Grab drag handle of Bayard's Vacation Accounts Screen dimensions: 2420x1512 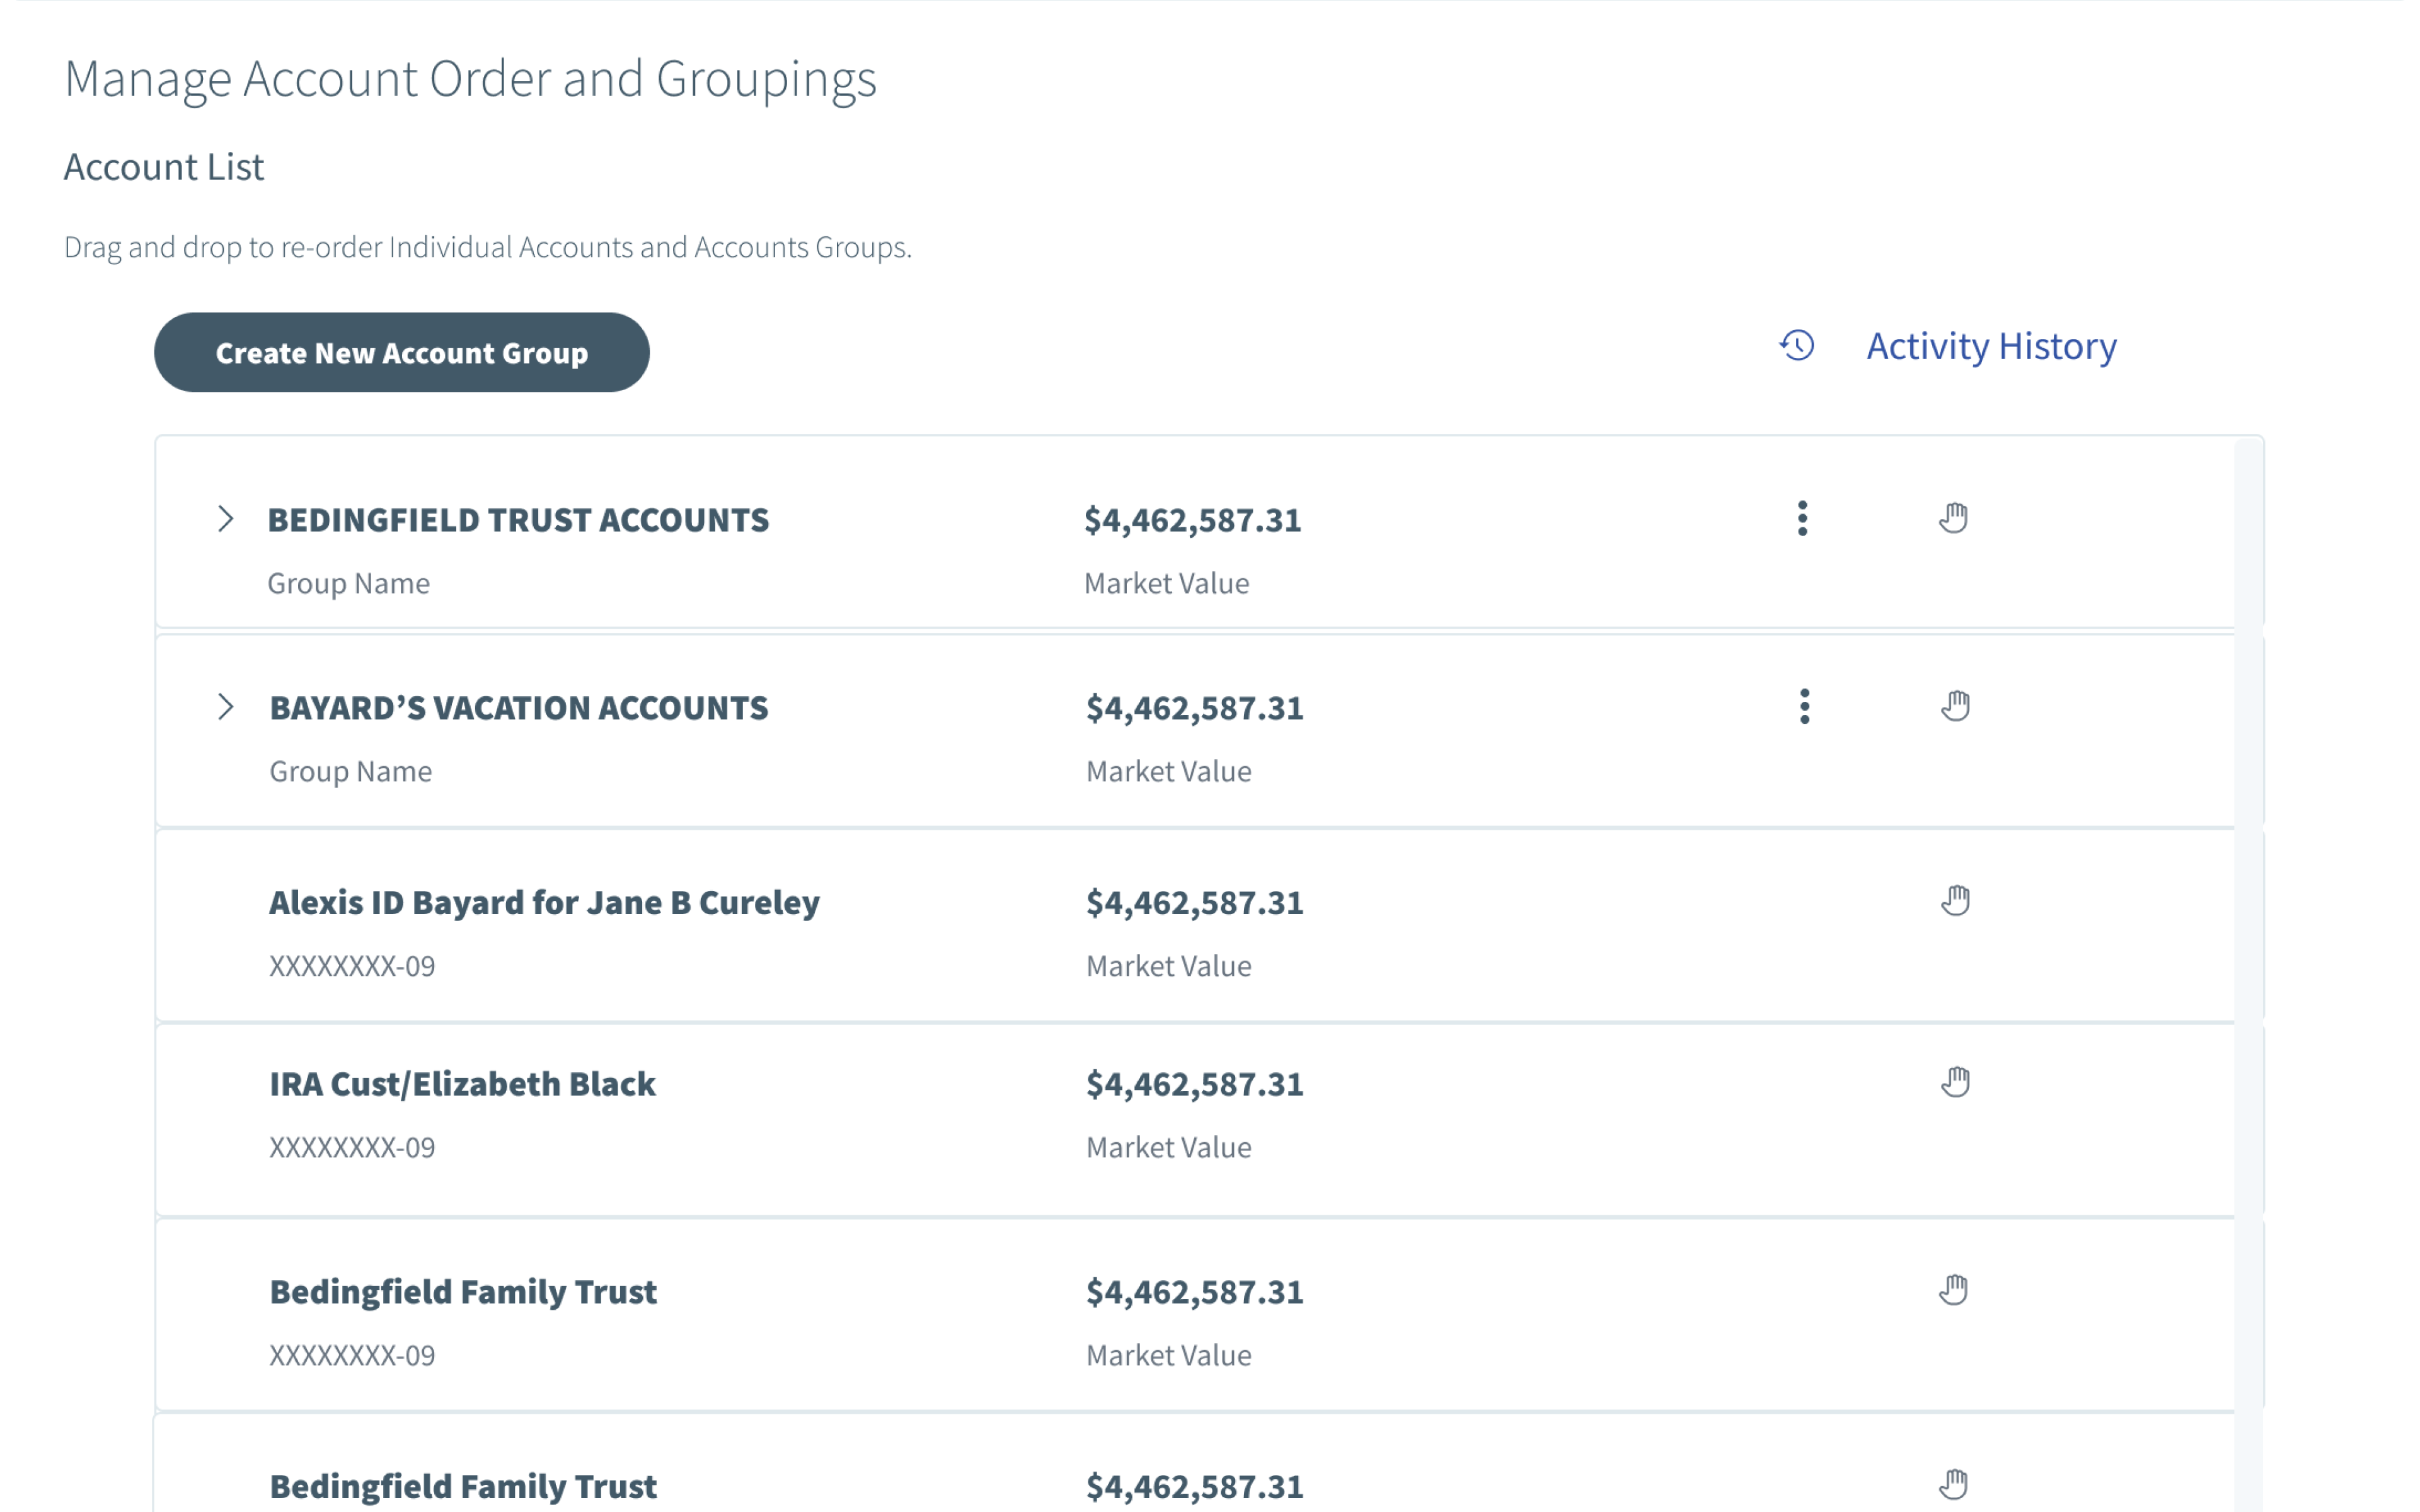tap(1955, 706)
